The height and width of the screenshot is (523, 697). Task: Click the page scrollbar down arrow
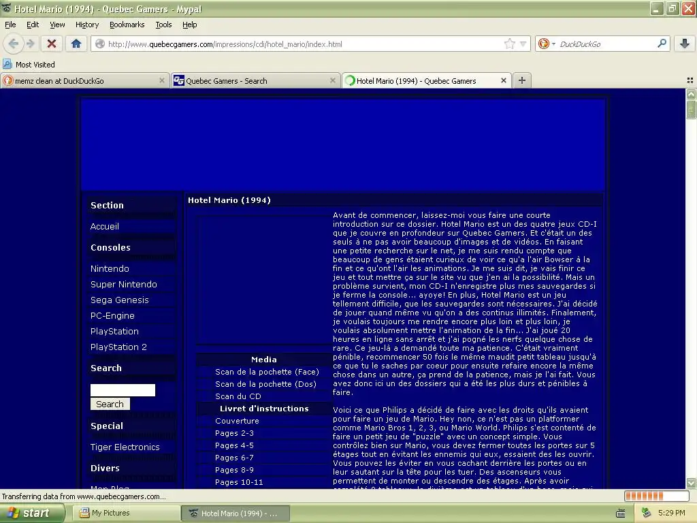pos(691,483)
